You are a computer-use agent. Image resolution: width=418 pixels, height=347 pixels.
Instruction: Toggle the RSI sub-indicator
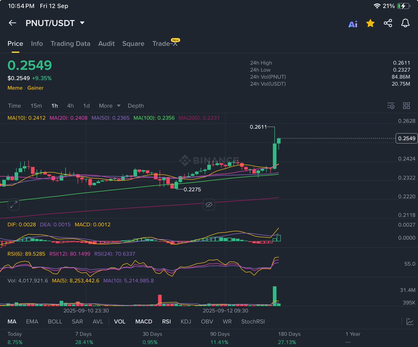point(167,322)
